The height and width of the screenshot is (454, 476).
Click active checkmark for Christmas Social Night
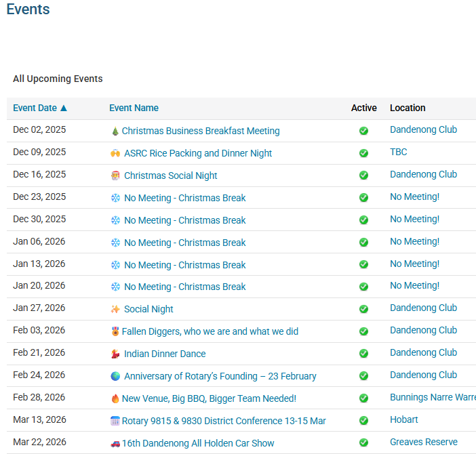coord(363,175)
